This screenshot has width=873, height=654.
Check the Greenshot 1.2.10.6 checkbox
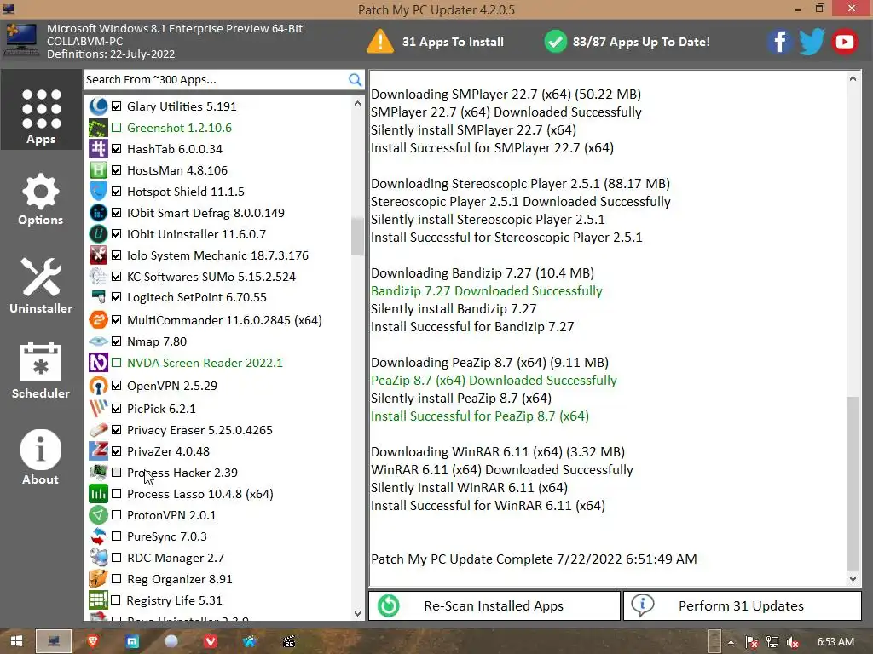(116, 128)
